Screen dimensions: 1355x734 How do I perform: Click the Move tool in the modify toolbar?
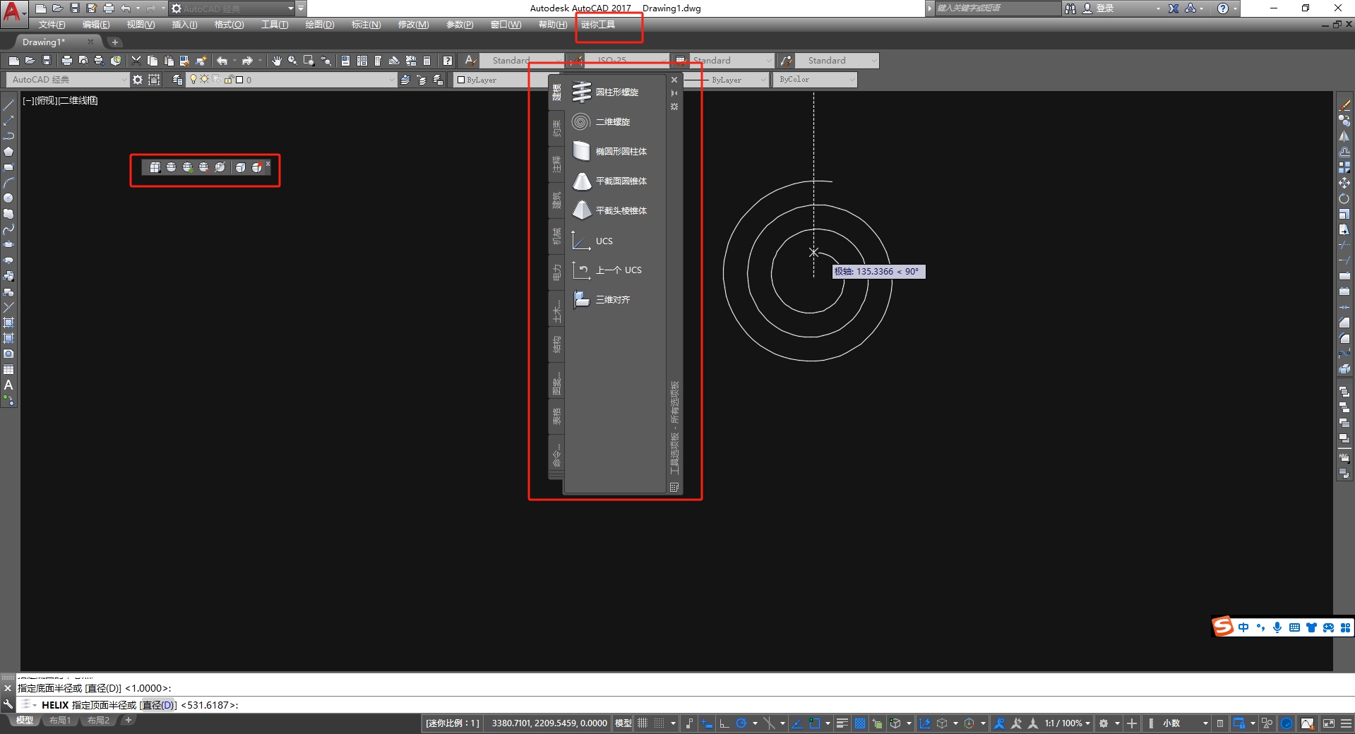[1344, 183]
